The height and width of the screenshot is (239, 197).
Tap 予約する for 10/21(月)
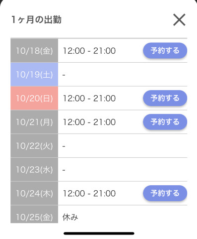(x=165, y=122)
